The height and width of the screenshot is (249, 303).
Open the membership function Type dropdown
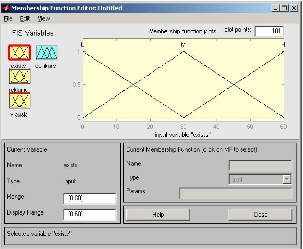260,179
